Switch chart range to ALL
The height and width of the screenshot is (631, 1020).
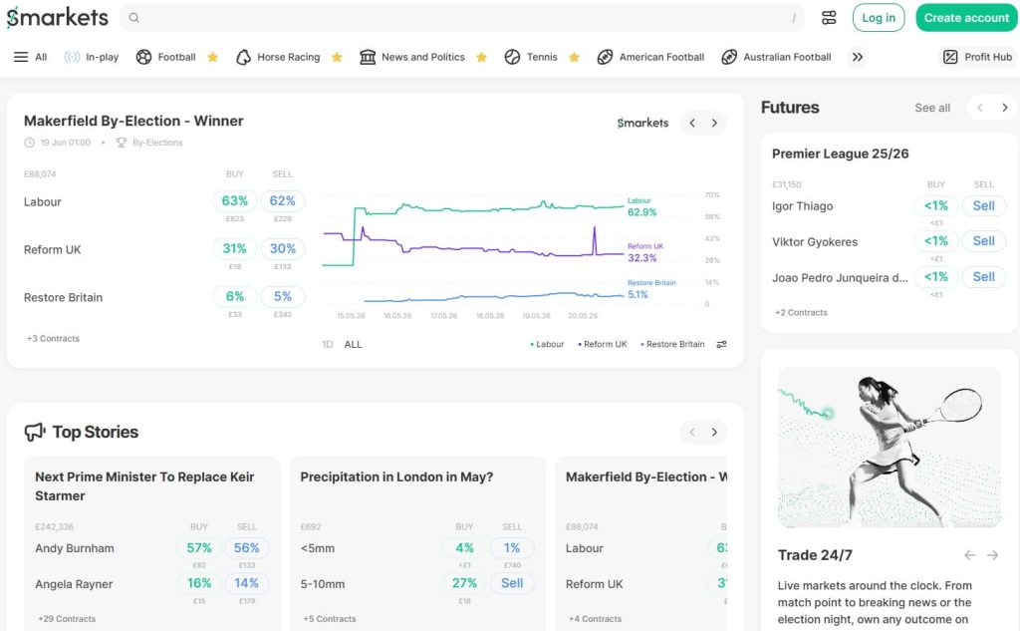pyautogui.click(x=354, y=345)
